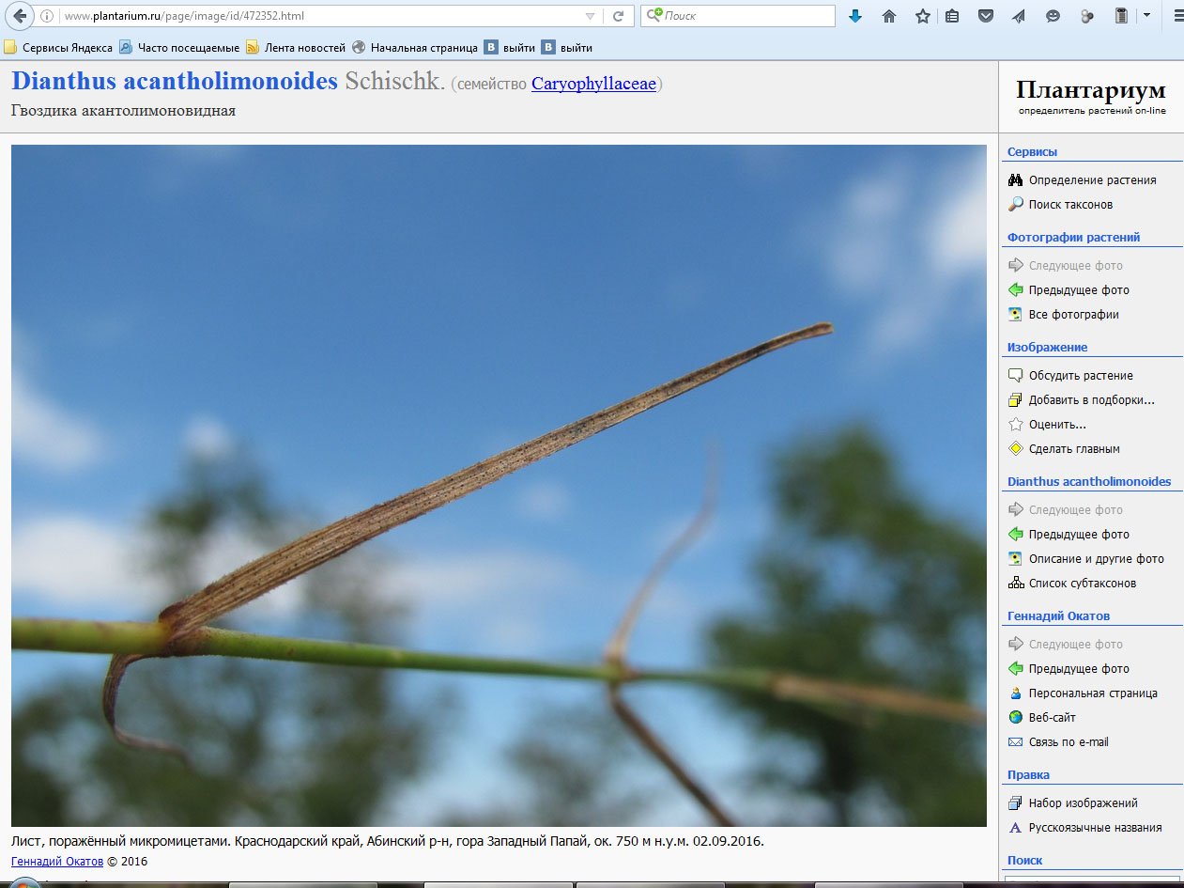Open the Сервисы Яндекса bookmark folder
Screen dimensions: 1184x888
pyautogui.click(x=58, y=48)
